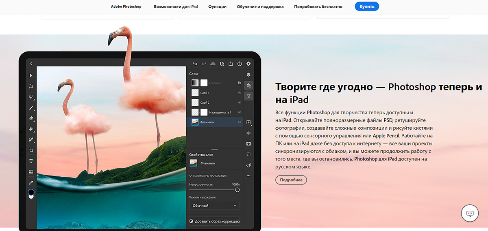Click the Redo arrow
The height and width of the screenshot is (231, 488).
(204, 64)
